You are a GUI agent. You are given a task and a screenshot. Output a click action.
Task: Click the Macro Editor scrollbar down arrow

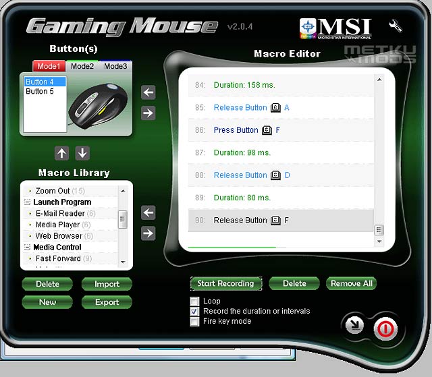379,241
